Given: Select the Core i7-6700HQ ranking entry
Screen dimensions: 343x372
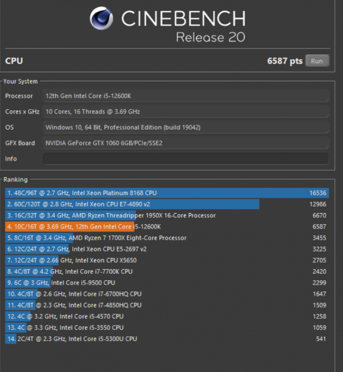Looking at the screenshot, I should click(x=167, y=294).
